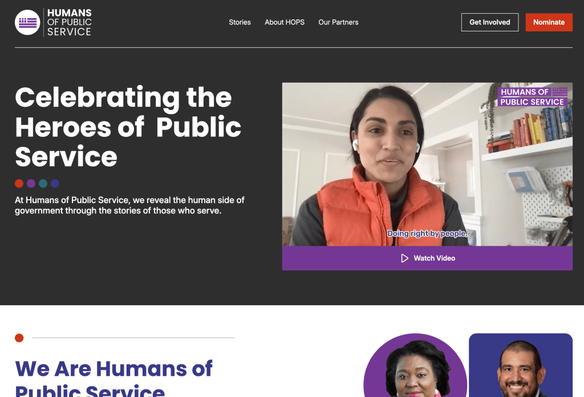Click the red dot above We Are Humans heading
The height and width of the screenshot is (397, 584).
[19, 338]
